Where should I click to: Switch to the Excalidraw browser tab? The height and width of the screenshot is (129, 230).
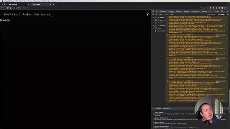[x=19, y=4]
